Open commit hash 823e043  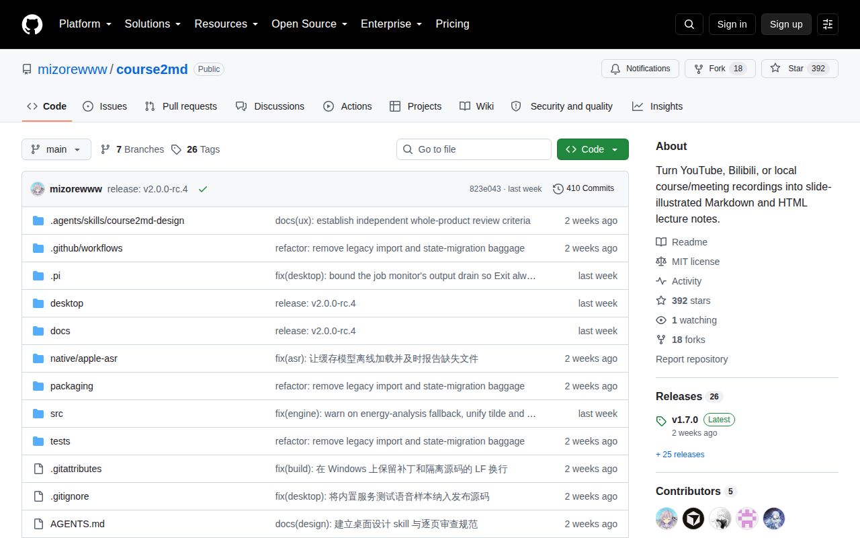click(485, 189)
